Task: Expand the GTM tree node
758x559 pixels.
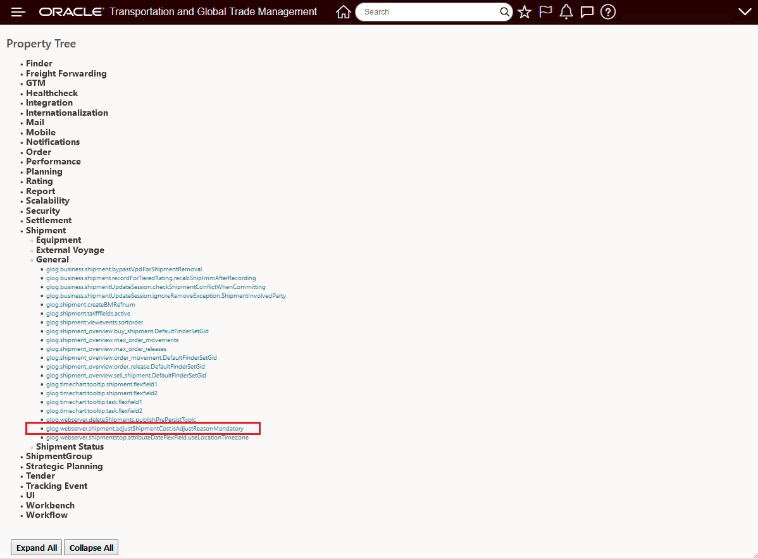Action: pos(36,83)
